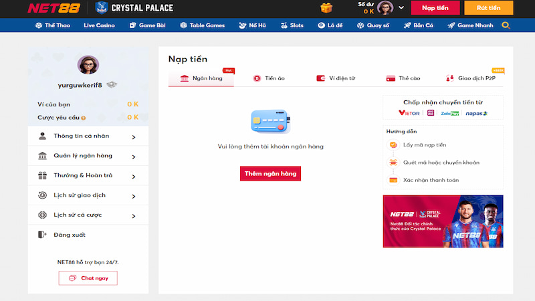Select the Ngân hàng tab
535x301 pixels.
201,78
